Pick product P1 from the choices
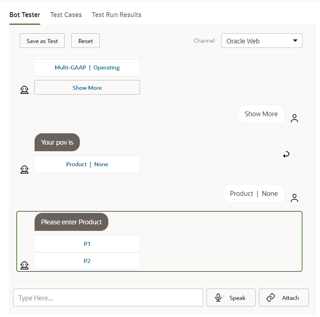This screenshot has height=317, width=320. [87, 244]
